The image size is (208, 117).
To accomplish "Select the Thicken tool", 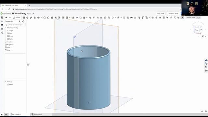I will [x=38, y=18].
